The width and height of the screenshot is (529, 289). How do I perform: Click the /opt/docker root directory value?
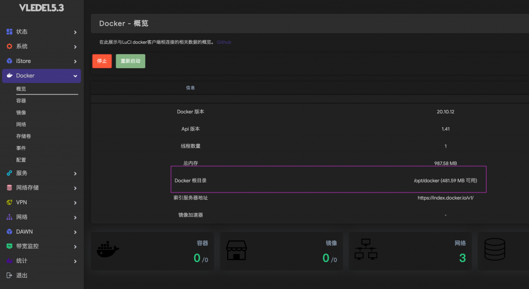point(445,181)
